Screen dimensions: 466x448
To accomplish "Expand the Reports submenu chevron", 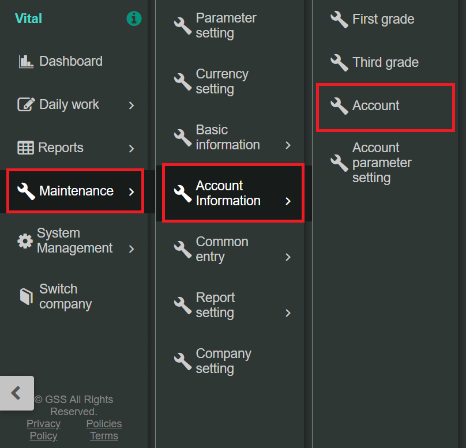I will (131, 148).
